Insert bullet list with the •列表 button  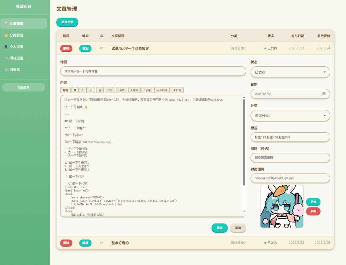click(121, 90)
